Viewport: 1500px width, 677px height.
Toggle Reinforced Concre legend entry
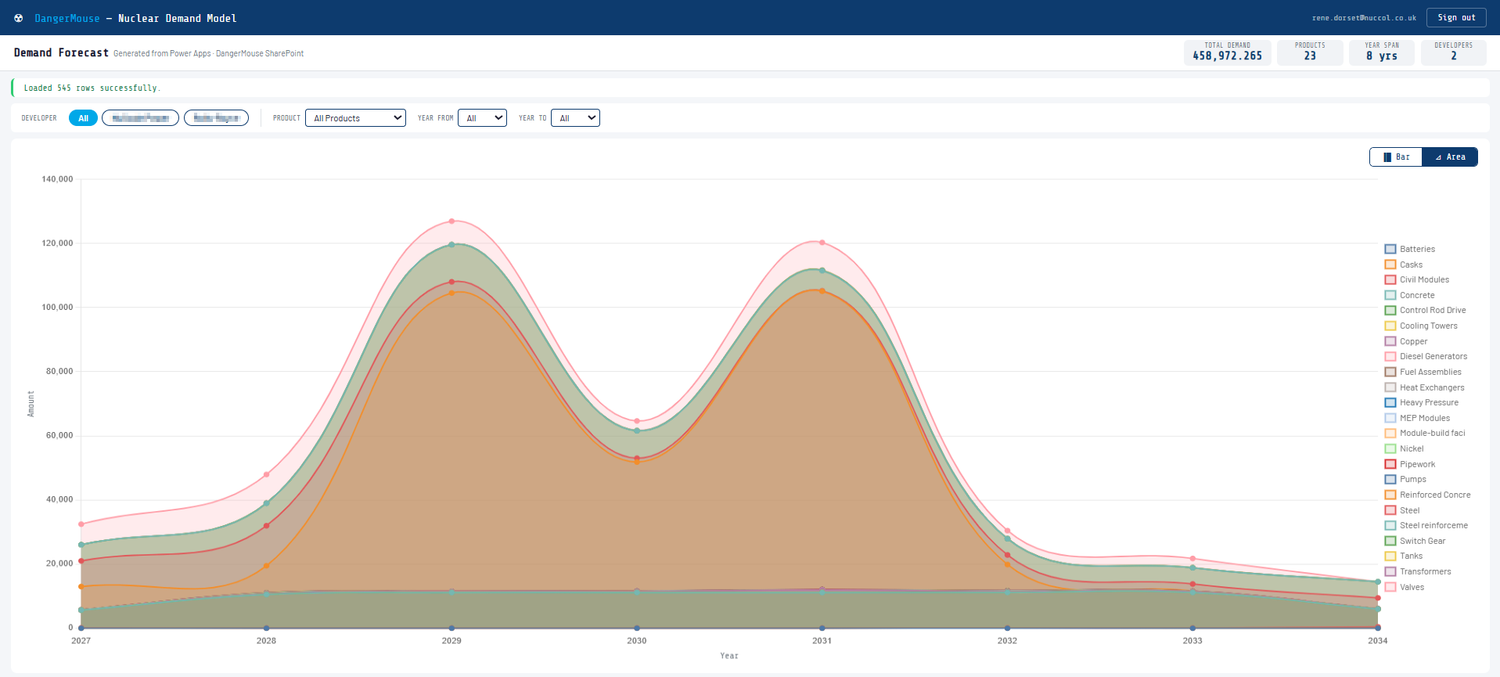pyautogui.click(x=1428, y=495)
